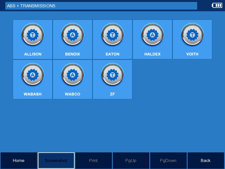The height and width of the screenshot is (169, 225).
Task: Select the BENDIX ABS gear icon
Action: coord(73,35)
